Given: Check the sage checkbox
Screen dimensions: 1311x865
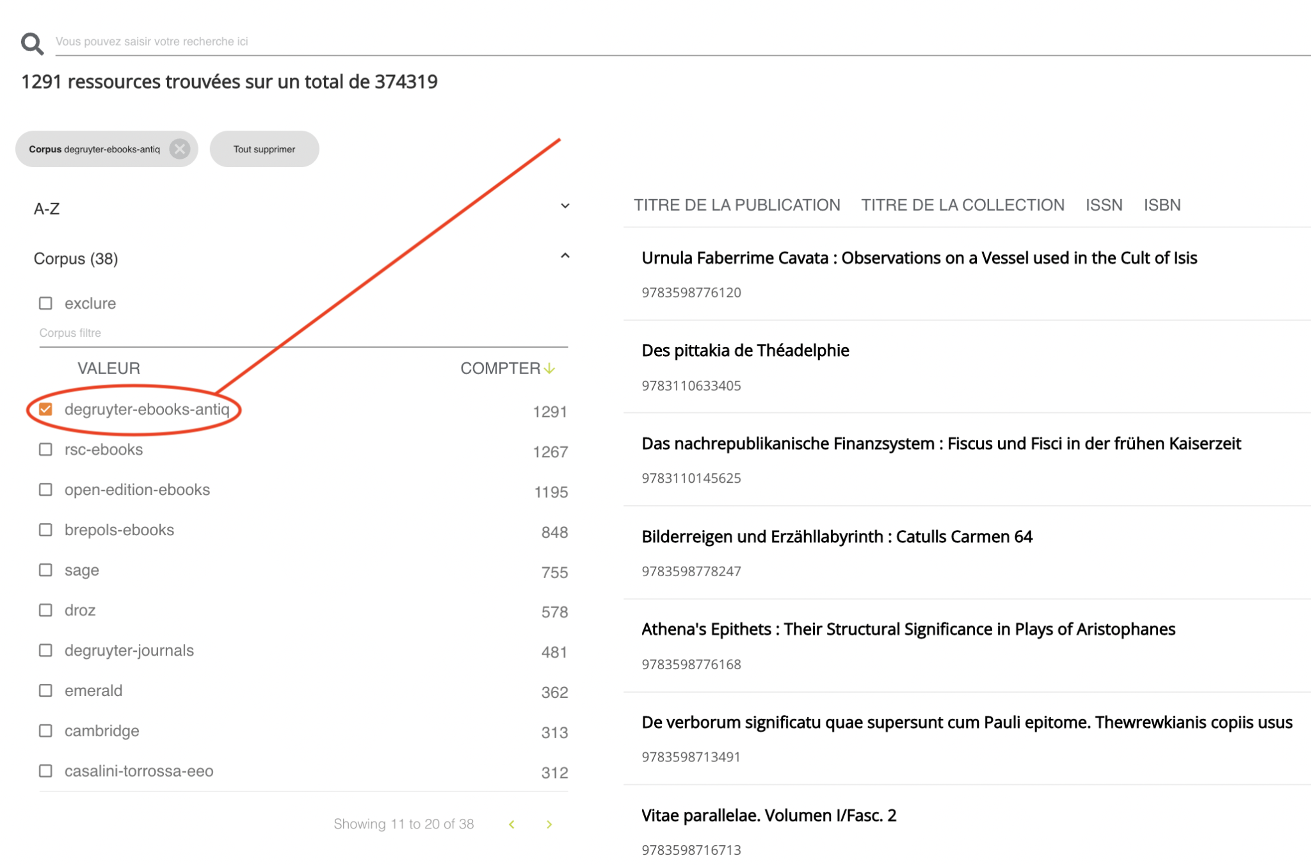Looking at the screenshot, I should pos(45,570).
